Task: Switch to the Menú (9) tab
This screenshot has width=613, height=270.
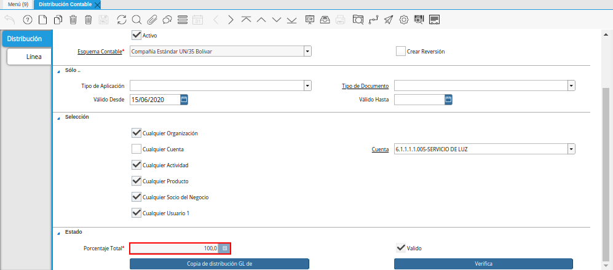Action: (18, 4)
